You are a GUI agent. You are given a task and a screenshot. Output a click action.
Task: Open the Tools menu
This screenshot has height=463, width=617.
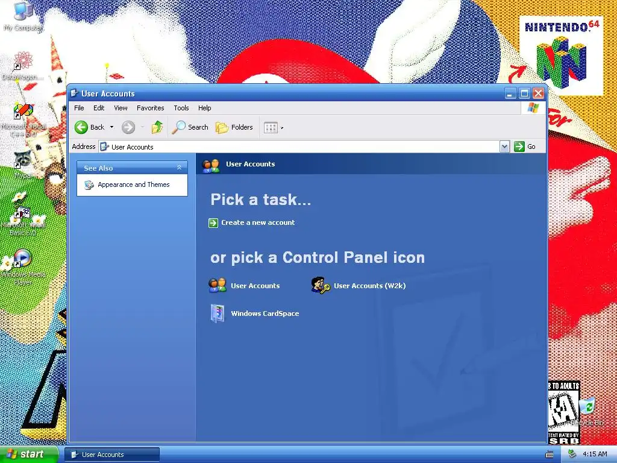[181, 108]
